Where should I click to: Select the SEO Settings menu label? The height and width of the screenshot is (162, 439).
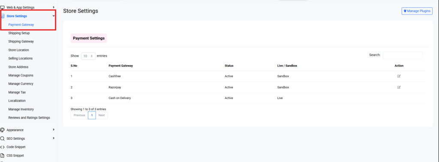[16, 138]
